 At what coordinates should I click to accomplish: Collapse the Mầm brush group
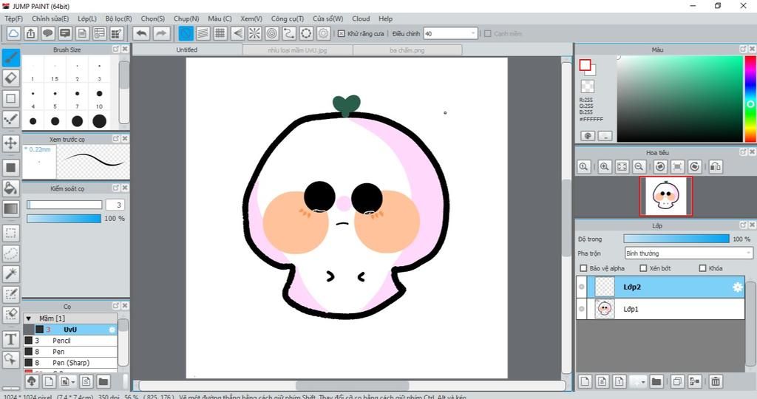[29, 318]
